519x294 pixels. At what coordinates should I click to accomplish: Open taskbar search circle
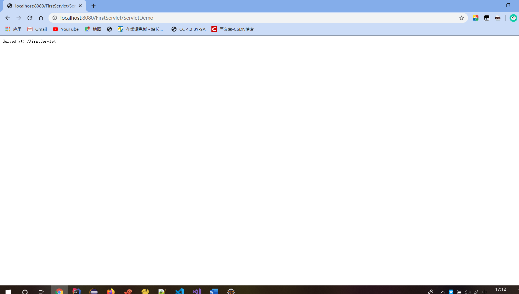click(25, 292)
